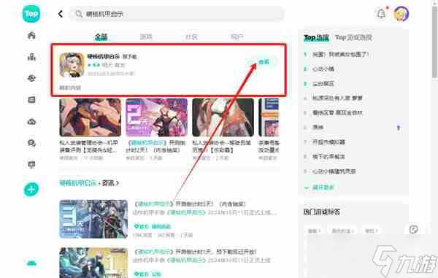Select the Top热搜 tab
The width and height of the screenshot is (438, 278).
pos(316,37)
